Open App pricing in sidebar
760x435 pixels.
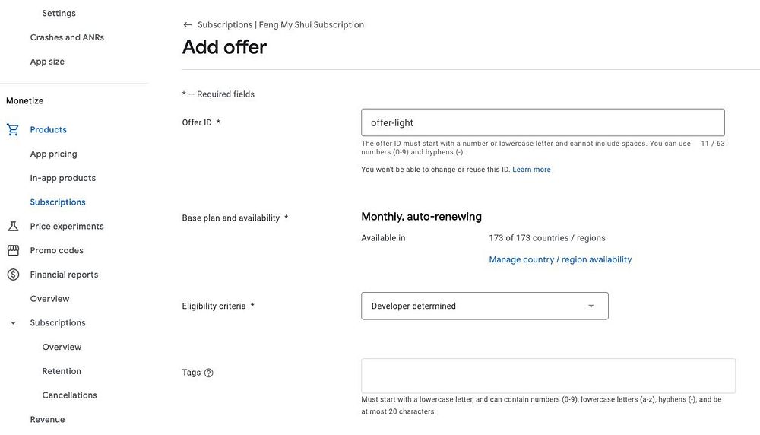53,154
